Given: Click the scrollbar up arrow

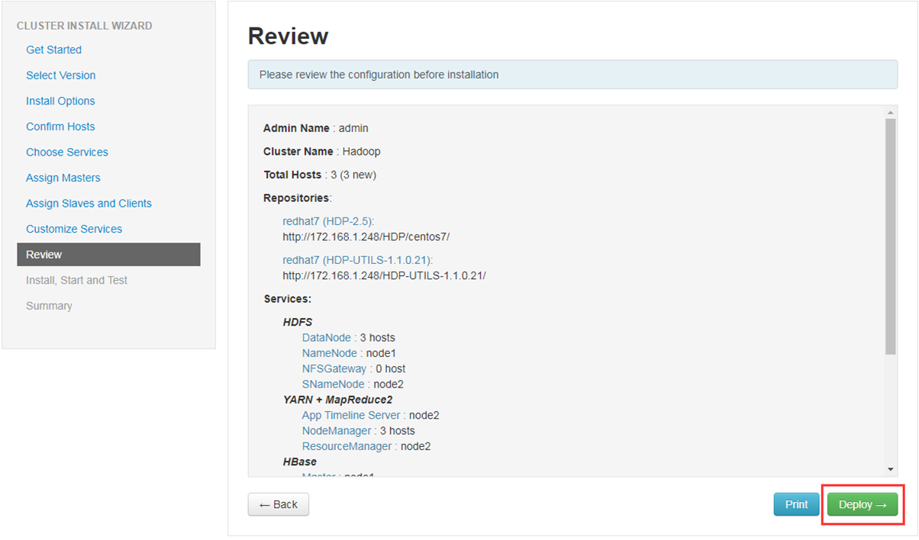Looking at the screenshot, I should pyautogui.click(x=890, y=112).
